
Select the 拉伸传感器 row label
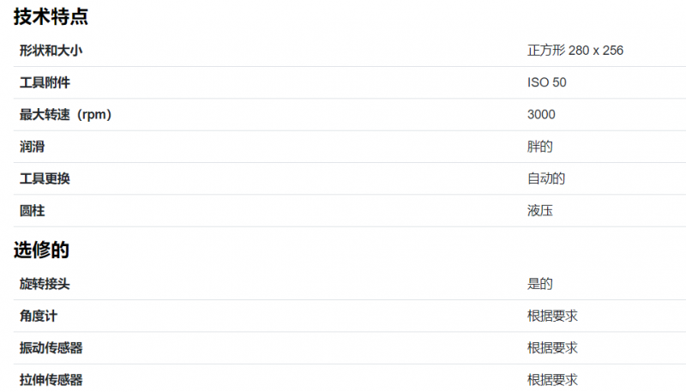tap(51, 380)
